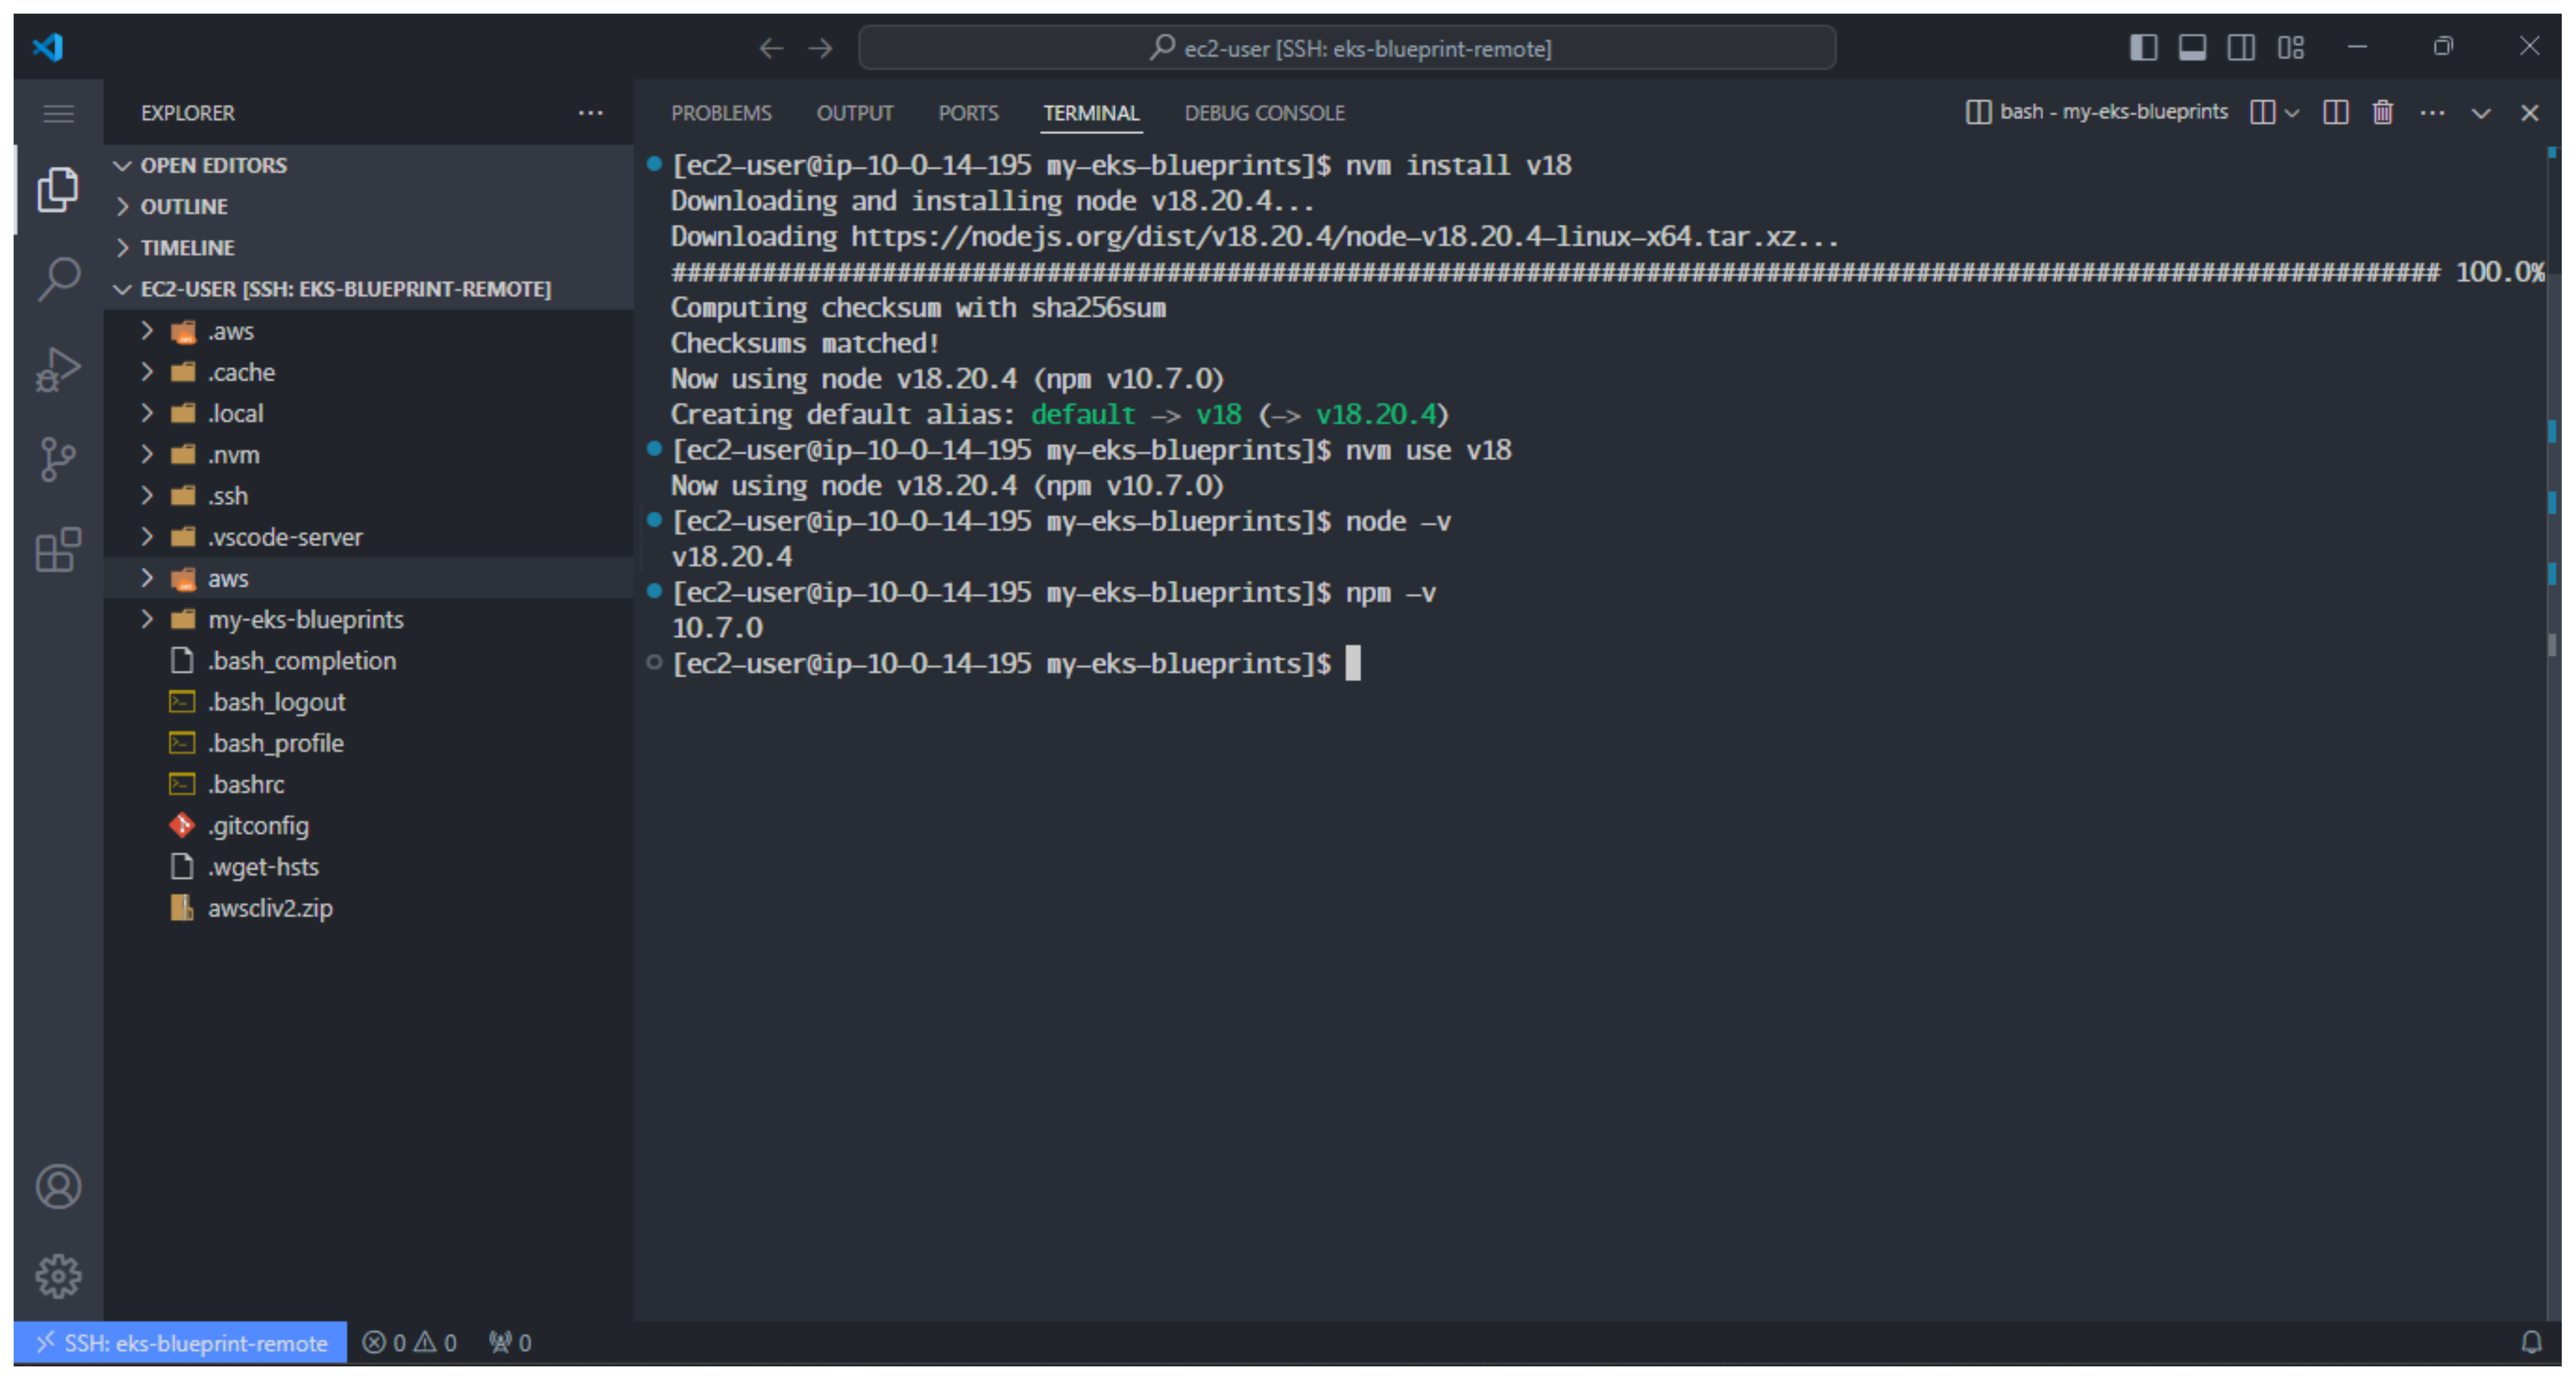Click the terminal prompt input line
Viewport: 2576px width, 1380px height.
coord(1016,664)
